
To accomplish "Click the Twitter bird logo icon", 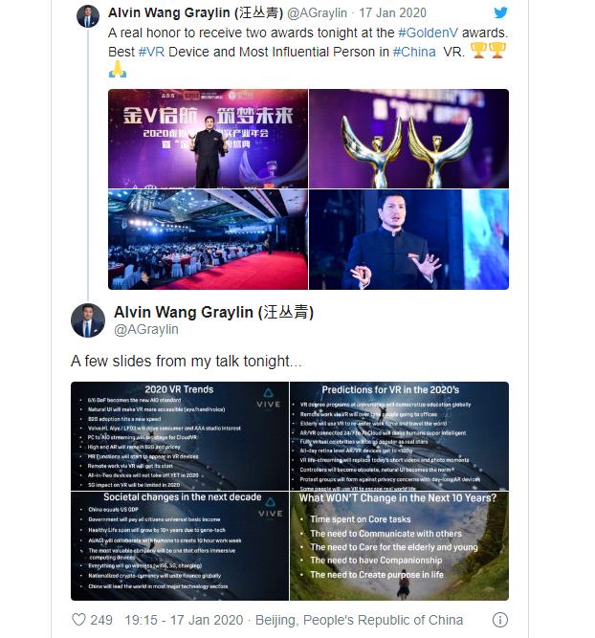I will pos(500,12).
